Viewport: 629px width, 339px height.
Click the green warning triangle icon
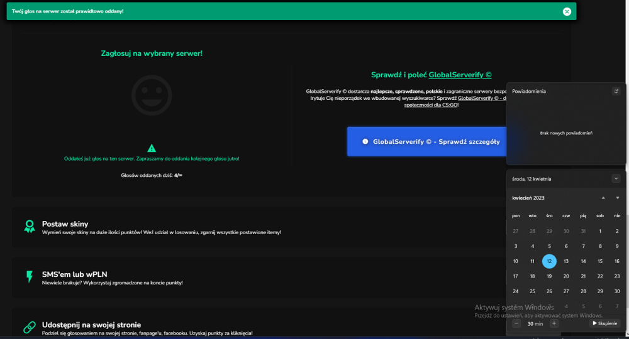pos(152,148)
